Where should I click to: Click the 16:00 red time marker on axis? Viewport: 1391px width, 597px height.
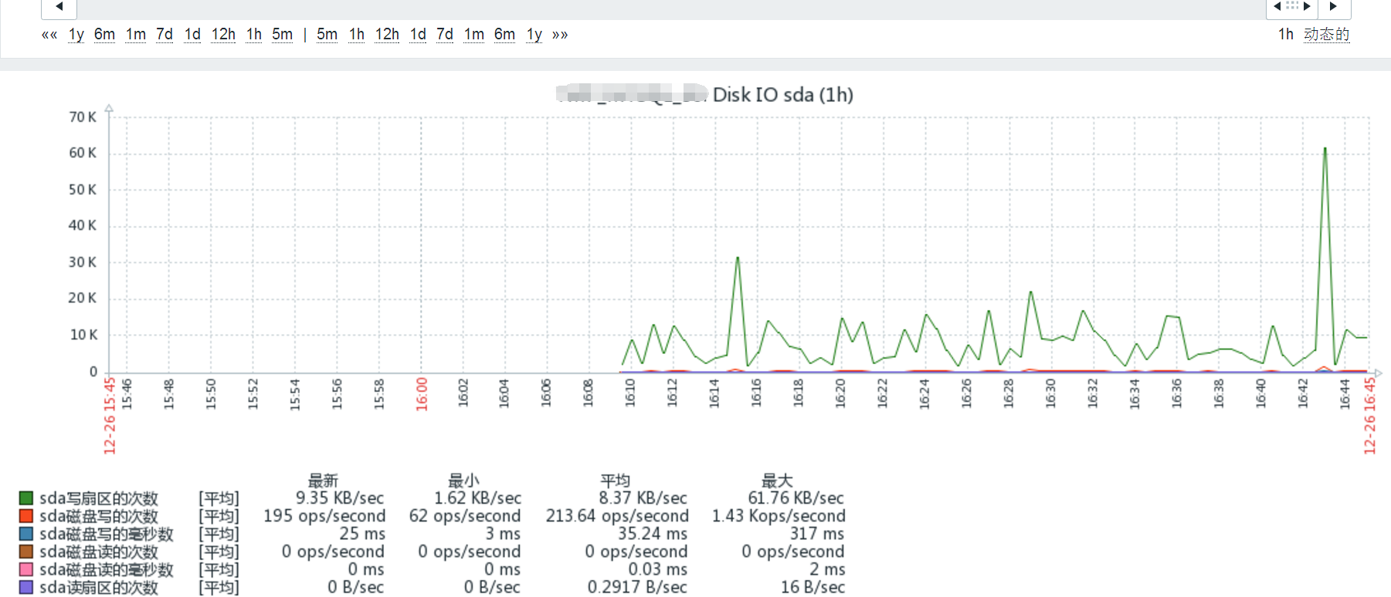tap(422, 394)
